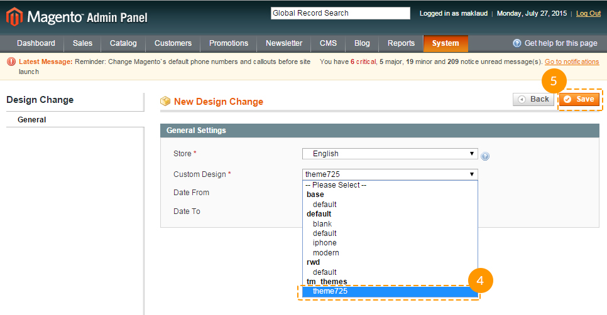The width and height of the screenshot is (607, 315).
Task: Click the 'rwd' group heading in list
Action: pos(313,262)
